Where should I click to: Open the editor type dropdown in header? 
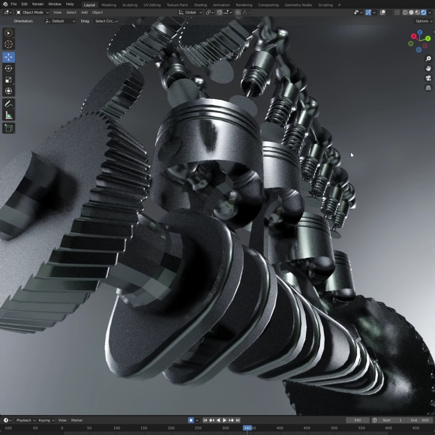click(x=7, y=13)
